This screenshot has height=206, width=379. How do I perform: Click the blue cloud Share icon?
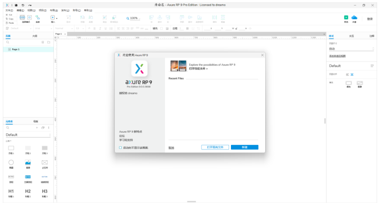(x=354, y=17)
